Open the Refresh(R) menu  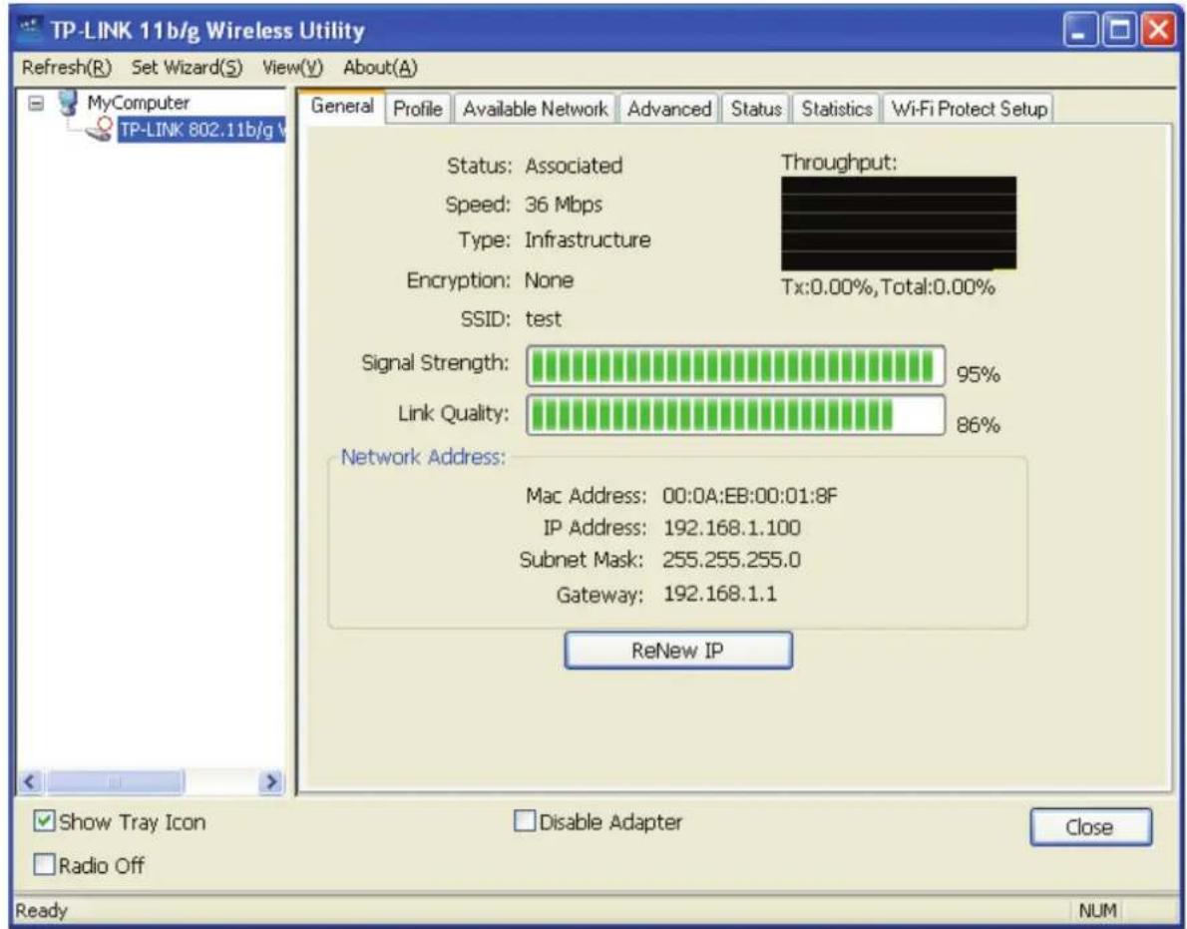67,68
